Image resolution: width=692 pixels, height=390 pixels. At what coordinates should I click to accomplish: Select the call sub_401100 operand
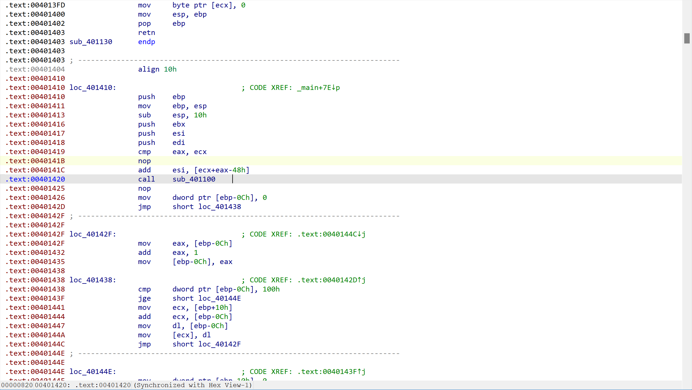pos(194,179)
